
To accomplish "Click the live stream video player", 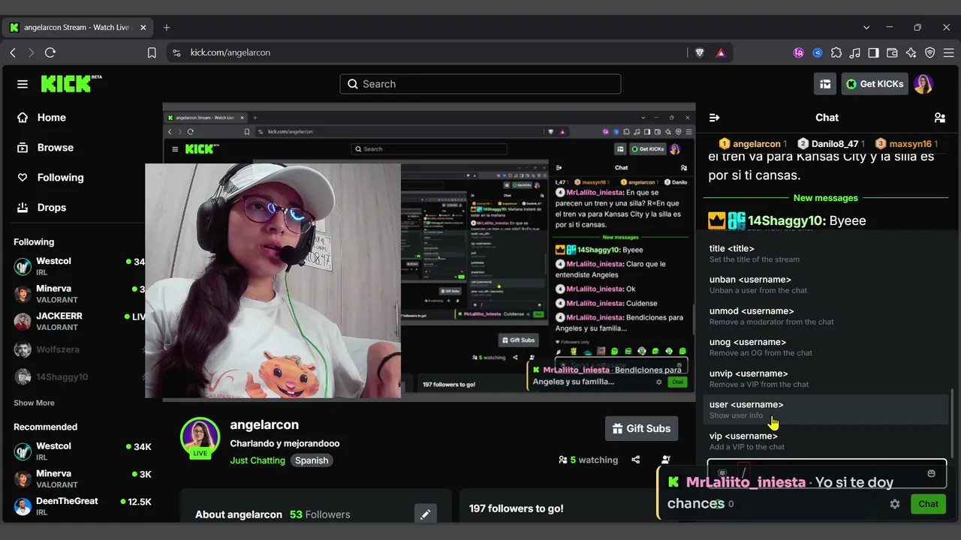I will [429, 253].
